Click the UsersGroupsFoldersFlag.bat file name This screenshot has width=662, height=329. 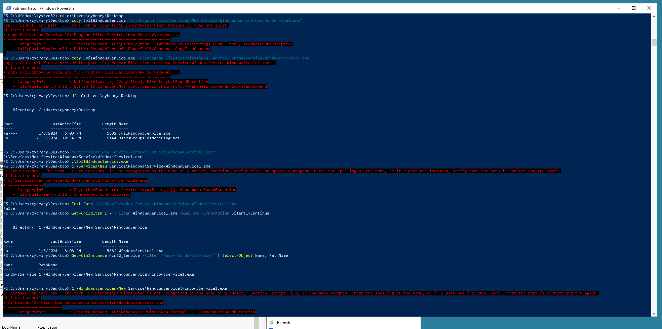tap(149, 138)
